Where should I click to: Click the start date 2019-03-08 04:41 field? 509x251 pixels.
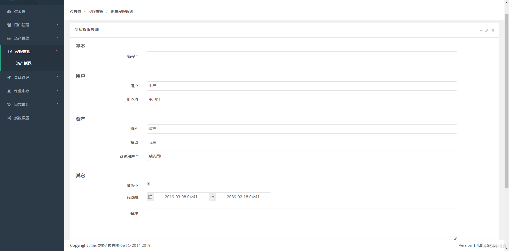pyautogui.click(x=181, y=197)
